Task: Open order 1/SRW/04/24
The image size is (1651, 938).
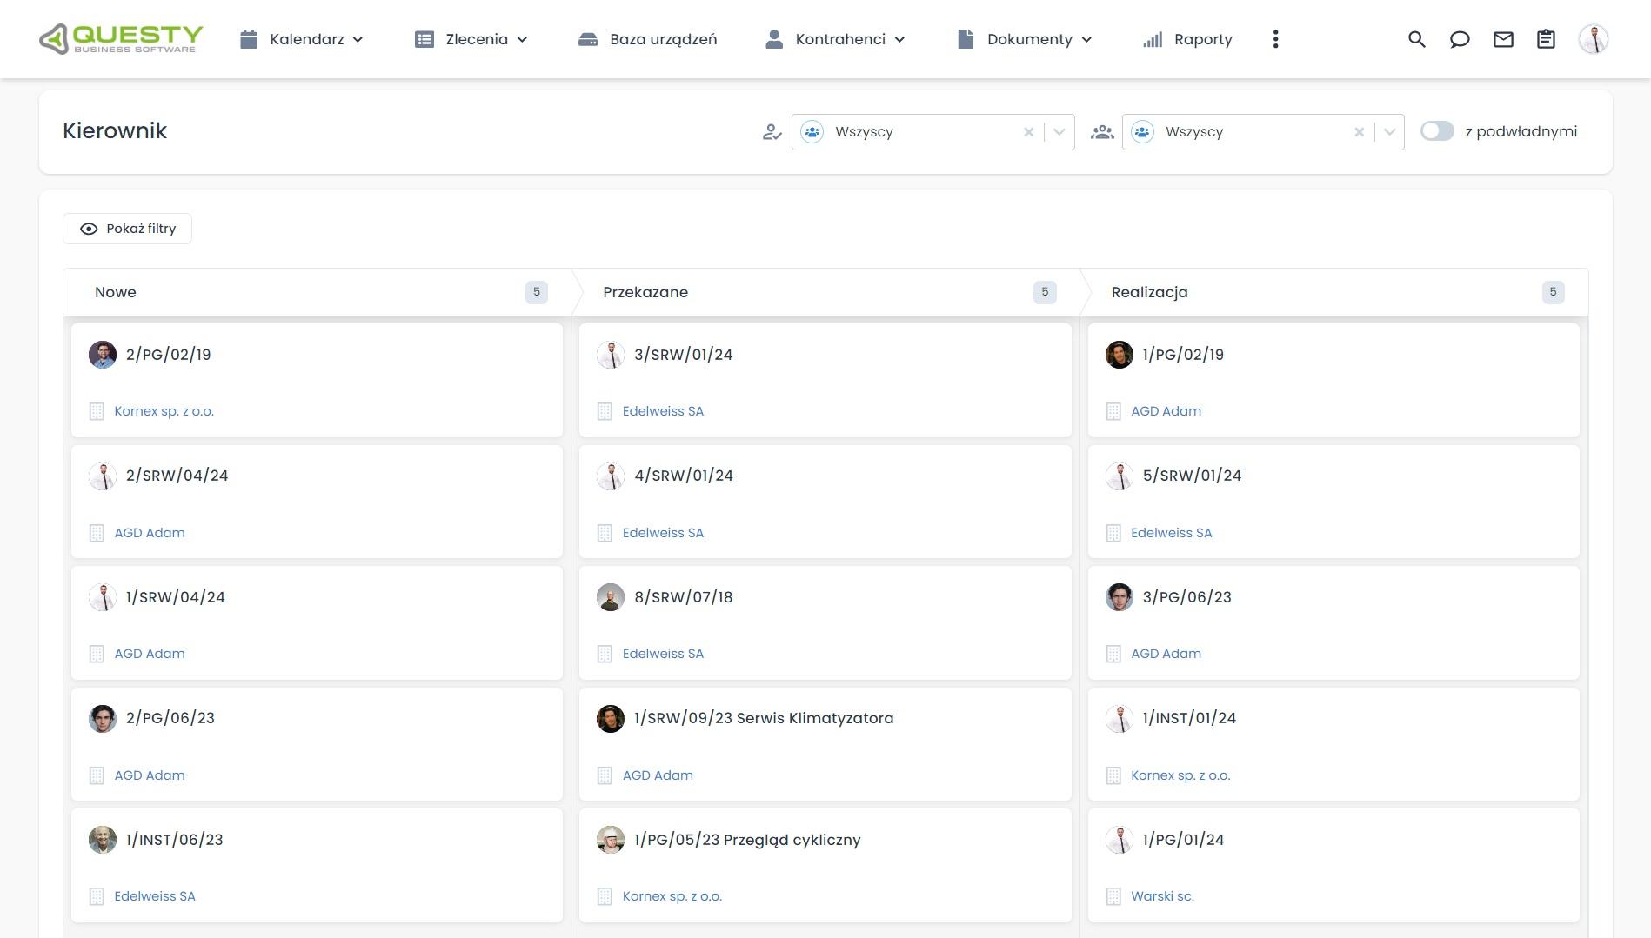Action: click(175, 597)
